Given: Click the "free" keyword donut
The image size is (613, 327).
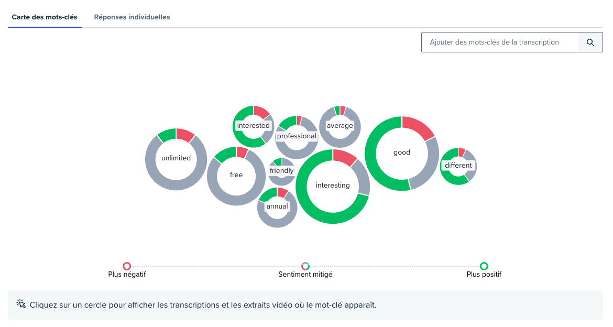Looking at the screenshot, I should point(236,175).
